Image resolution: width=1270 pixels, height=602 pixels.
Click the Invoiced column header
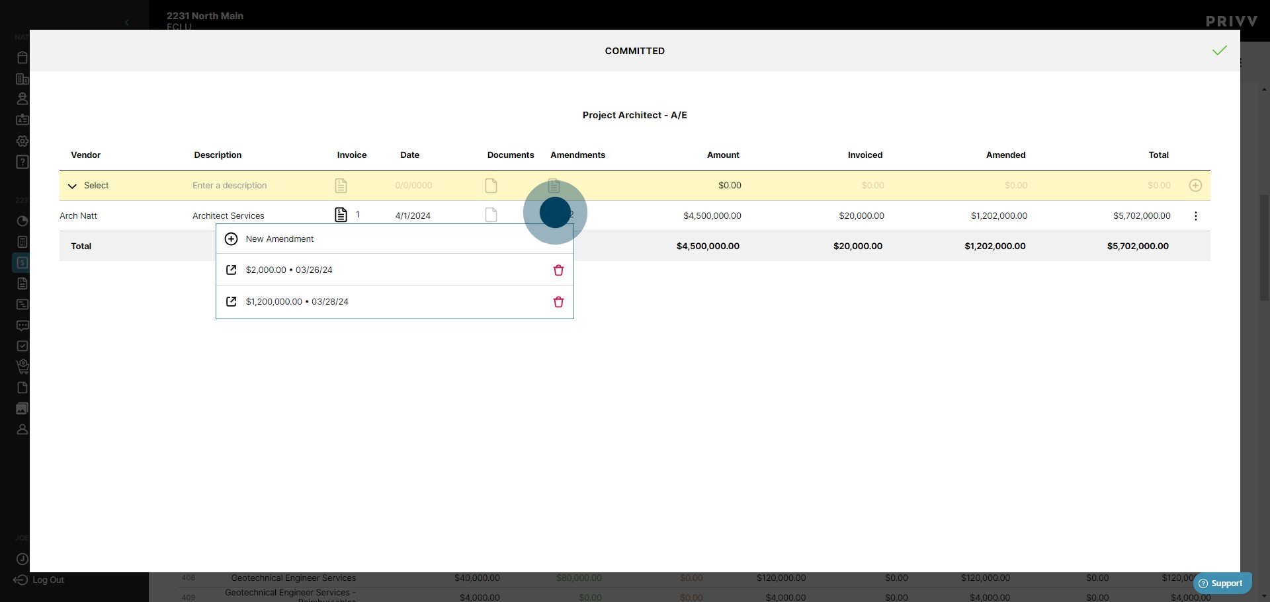pos(865,155)
